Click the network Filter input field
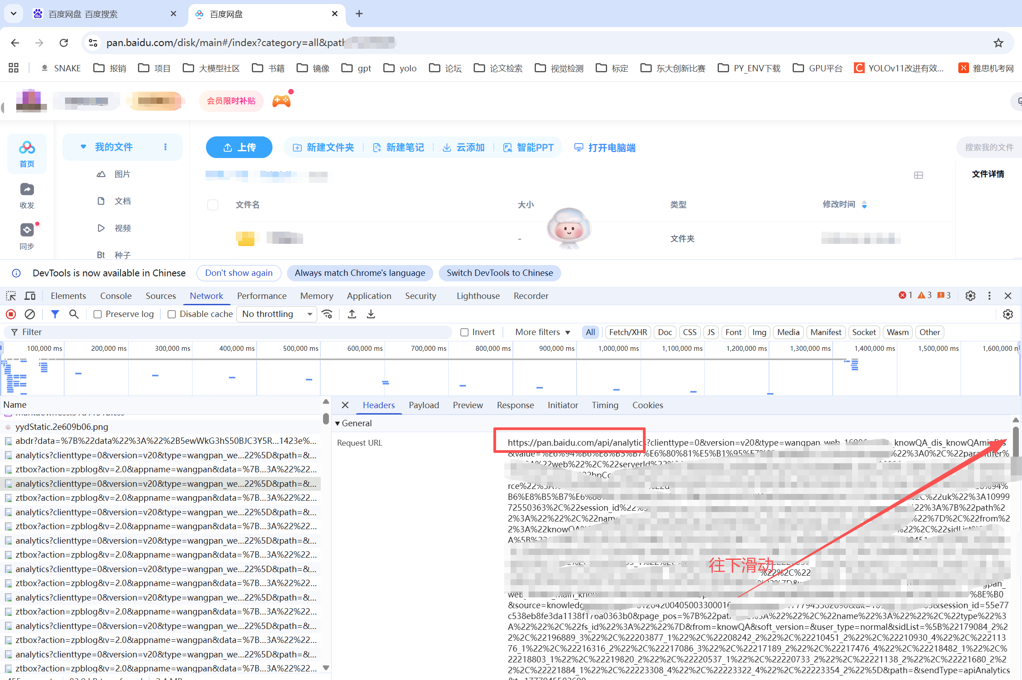Image resolution: width=1022 pixels, height=680 pixels. (x=229, y=332)
